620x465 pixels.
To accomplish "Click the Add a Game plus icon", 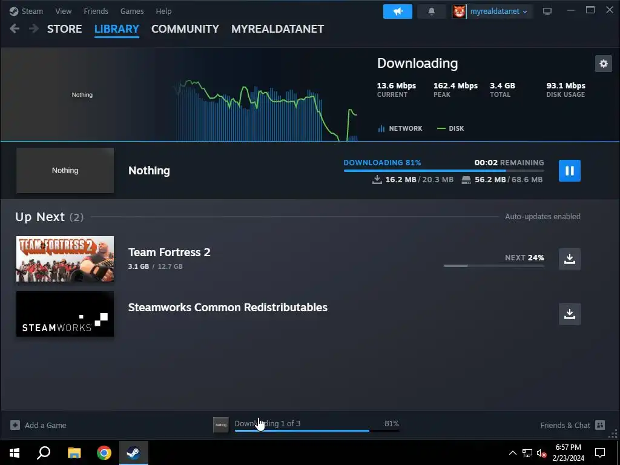I will coord(15,425).
